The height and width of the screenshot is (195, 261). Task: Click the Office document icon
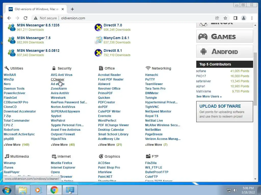[x=101, y=68]
